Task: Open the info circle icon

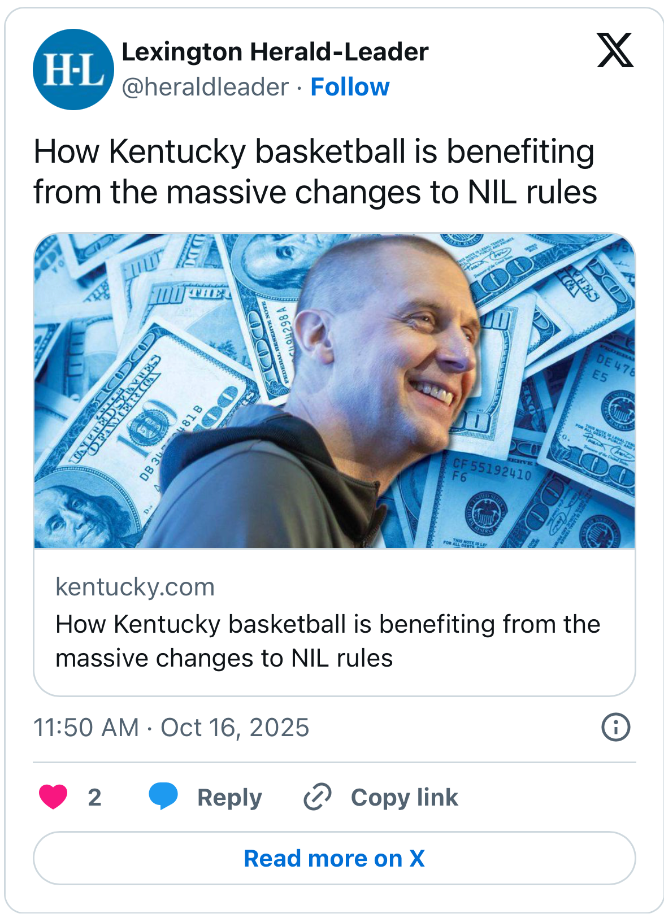Action: 615,727
